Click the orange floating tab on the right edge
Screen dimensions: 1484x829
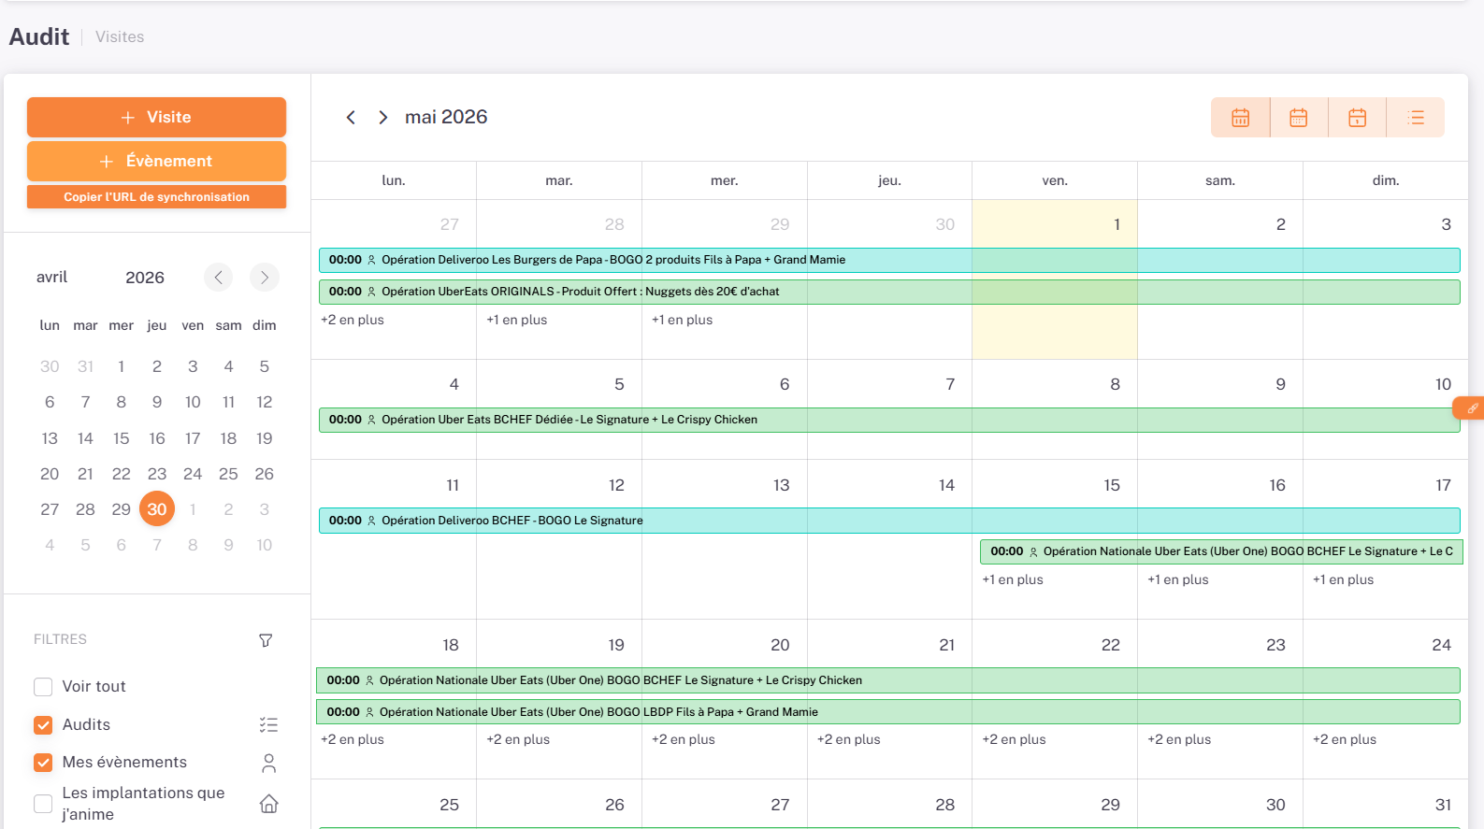click(x=1469, y=408)
